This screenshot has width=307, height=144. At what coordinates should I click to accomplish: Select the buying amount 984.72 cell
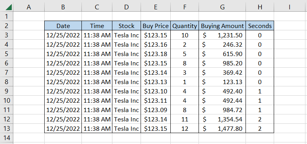[x=222, y=110]
